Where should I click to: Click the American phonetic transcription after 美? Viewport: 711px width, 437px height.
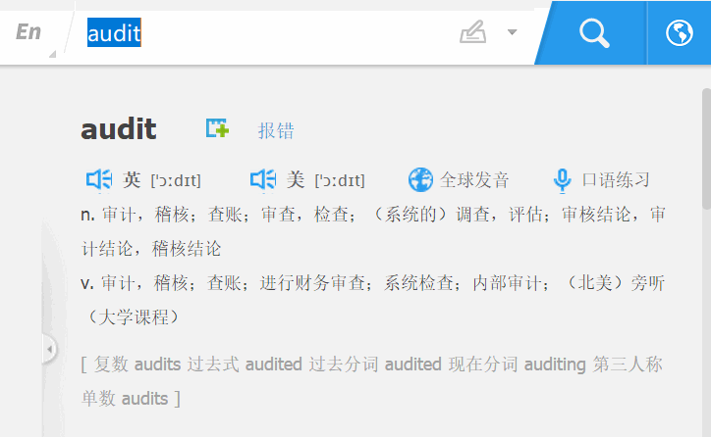tap(340, 180)
